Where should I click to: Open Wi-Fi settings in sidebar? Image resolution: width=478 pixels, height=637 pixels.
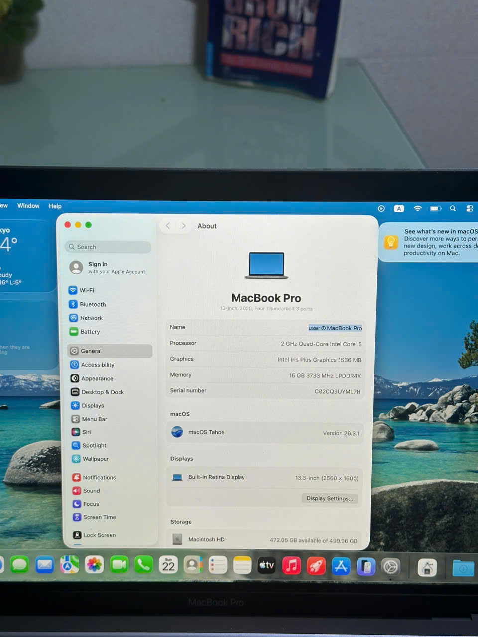point(86,290)
